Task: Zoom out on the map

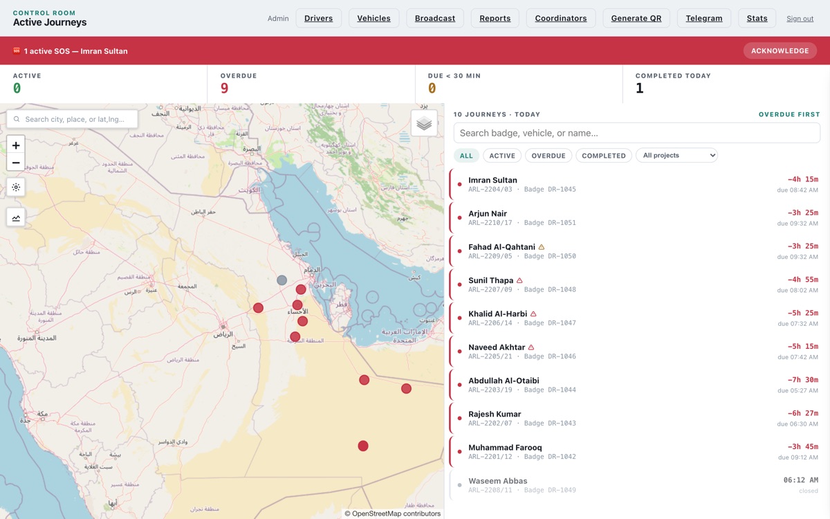Action: [16, 163]
